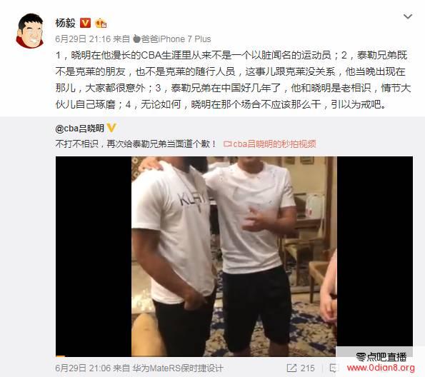Click the orange video progress bar

[60, 356]
